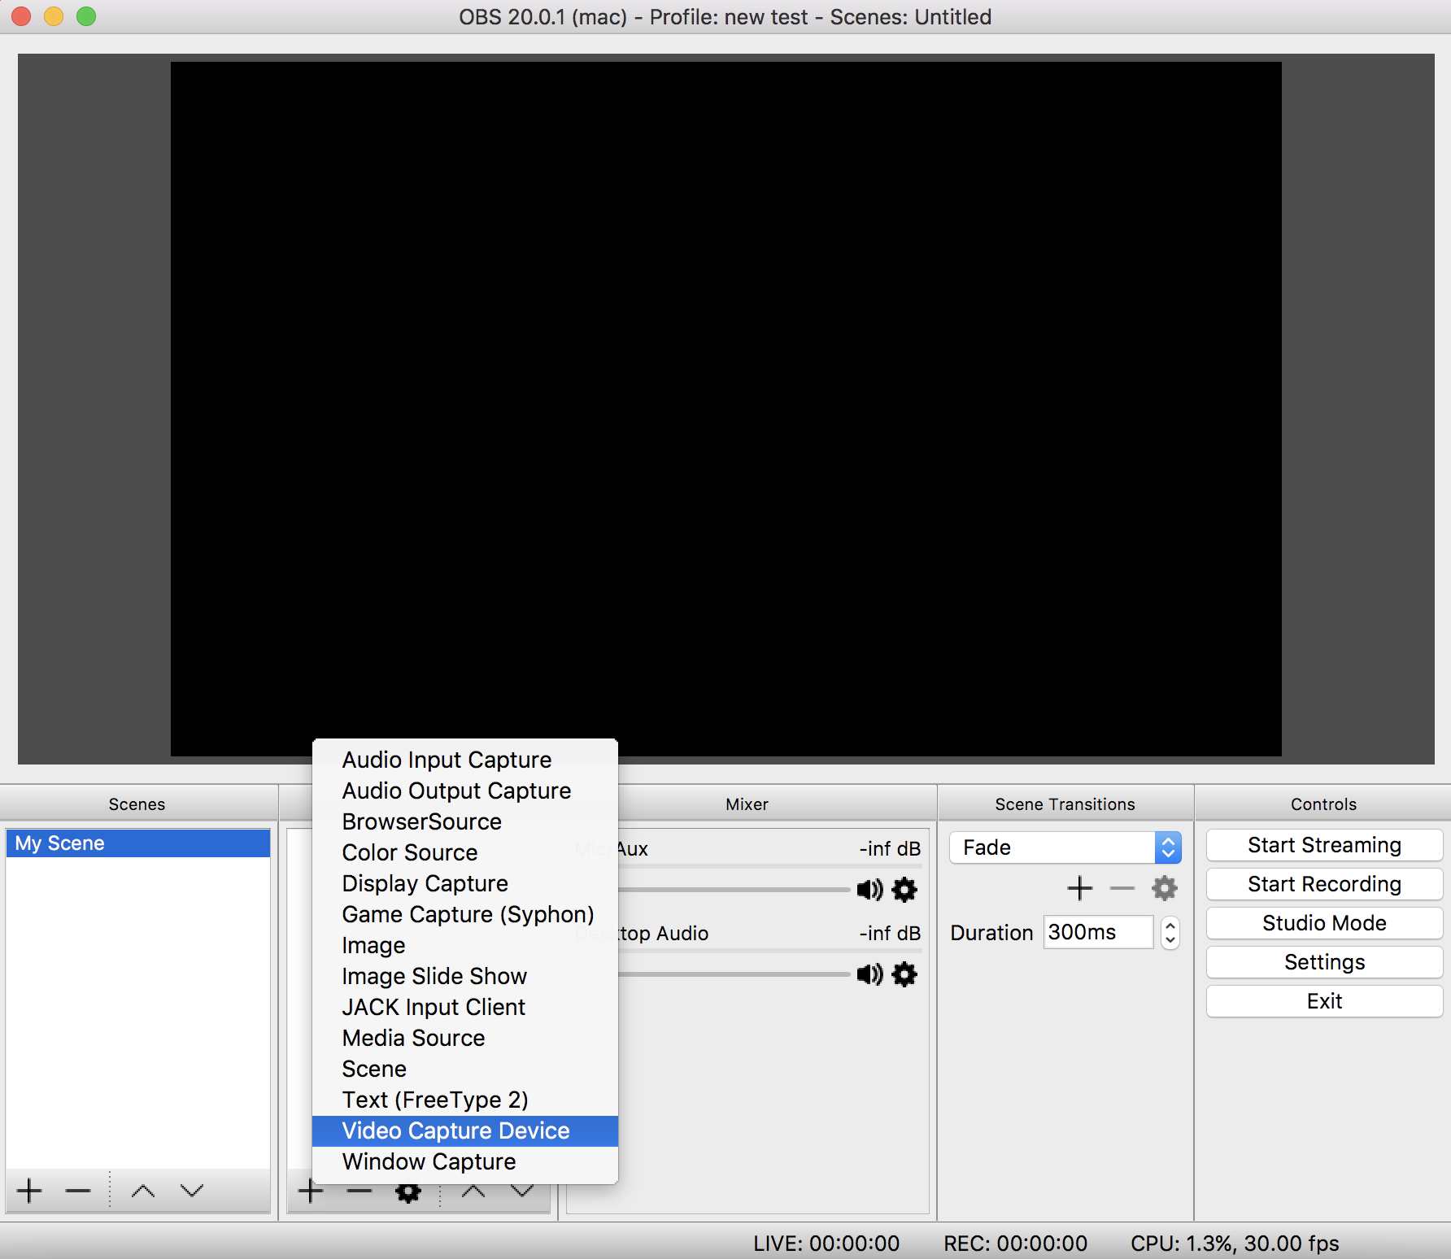Screen dimensions: 1451x1259
Task: Open Mic/Aux settings gear
Action: 904,890
